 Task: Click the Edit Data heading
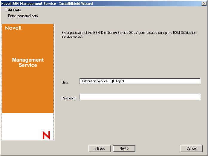click(13, 10)
